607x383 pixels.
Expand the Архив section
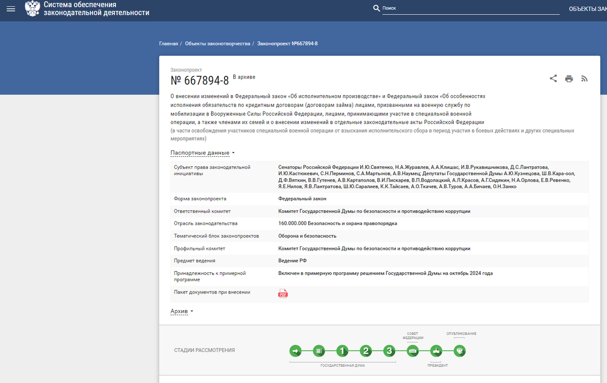coord(180,311)
